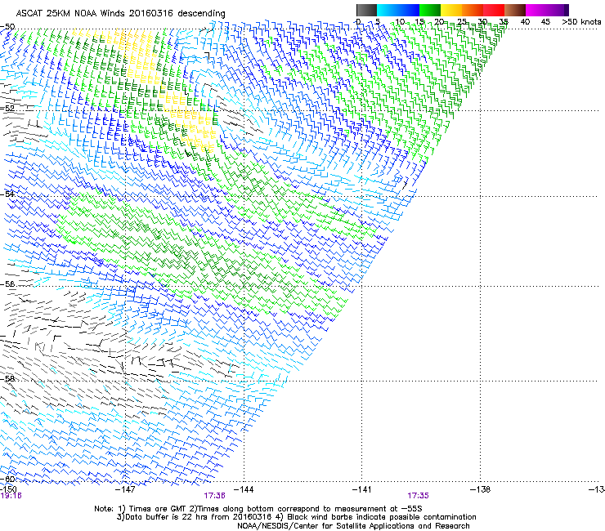
Task: Click the purple time label under -150 longitude
Action: tap(11, 496)
